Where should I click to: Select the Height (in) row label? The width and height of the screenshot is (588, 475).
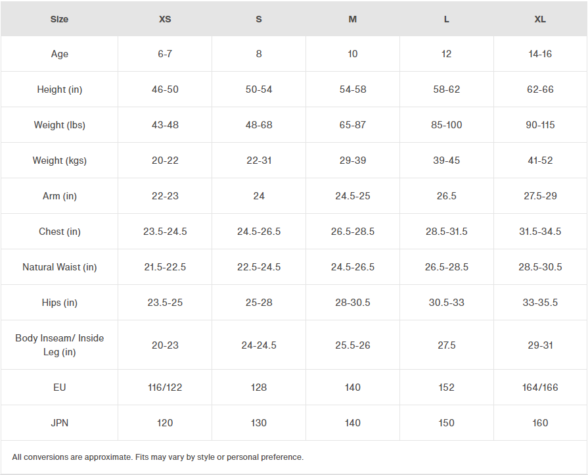point(60,89)
